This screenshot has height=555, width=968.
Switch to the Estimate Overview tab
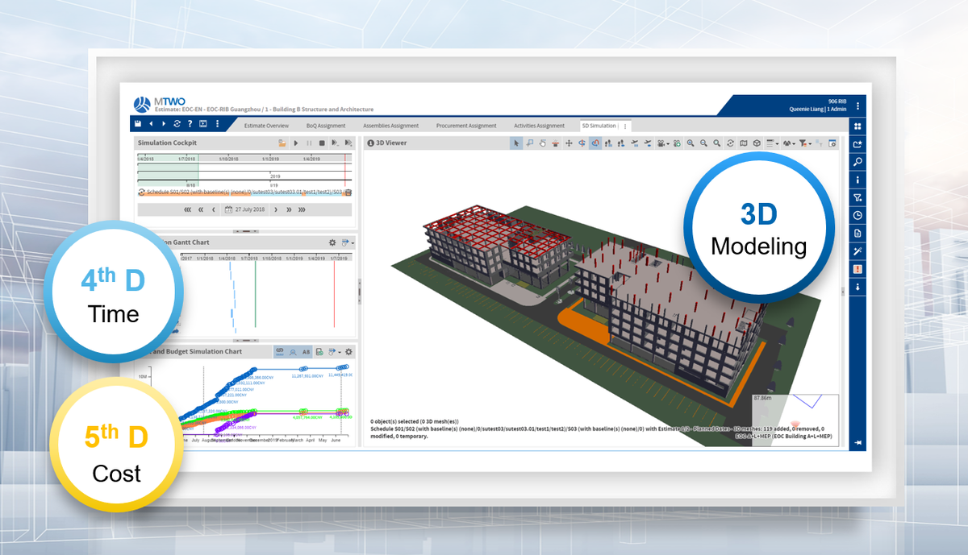point(266,126)
